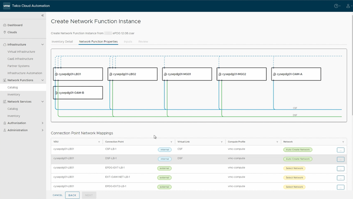Open the Compute Profile column filter icon
Image resolution: width=353 pixels, height=199 pixels.
[x=277, y=142]
